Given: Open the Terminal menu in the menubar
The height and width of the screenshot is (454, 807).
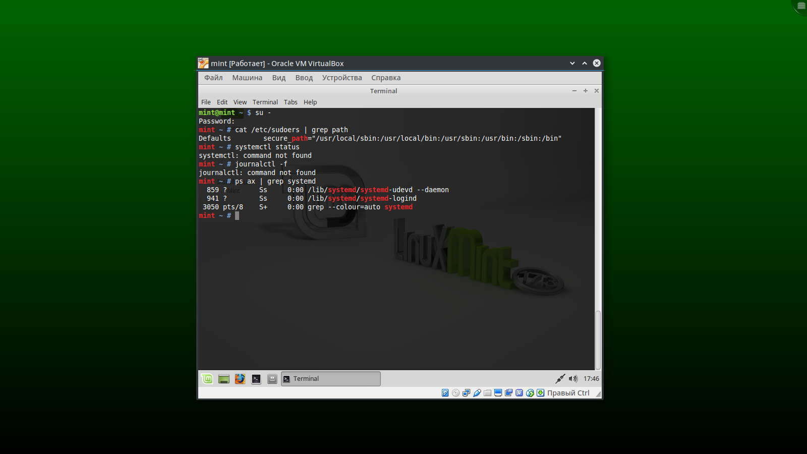Looking at the screenshot, I should pyautogui.click(x=265, y=102).
